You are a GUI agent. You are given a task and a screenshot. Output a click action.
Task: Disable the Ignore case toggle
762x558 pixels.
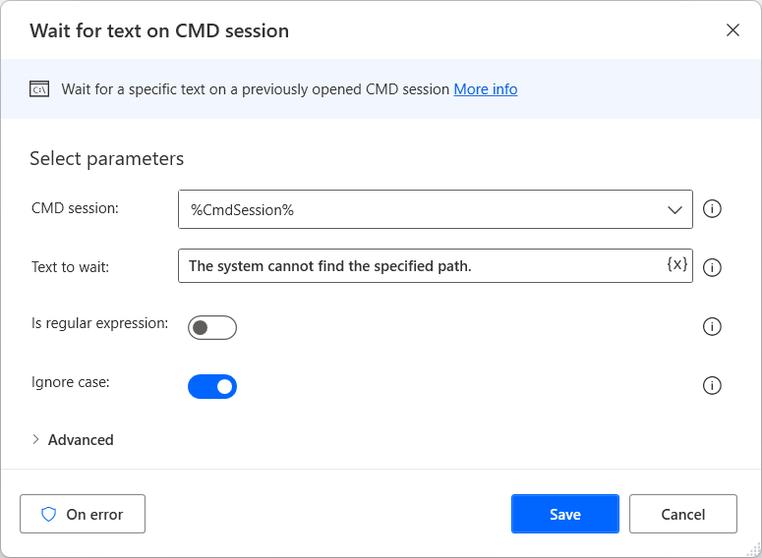coord(212,386)
